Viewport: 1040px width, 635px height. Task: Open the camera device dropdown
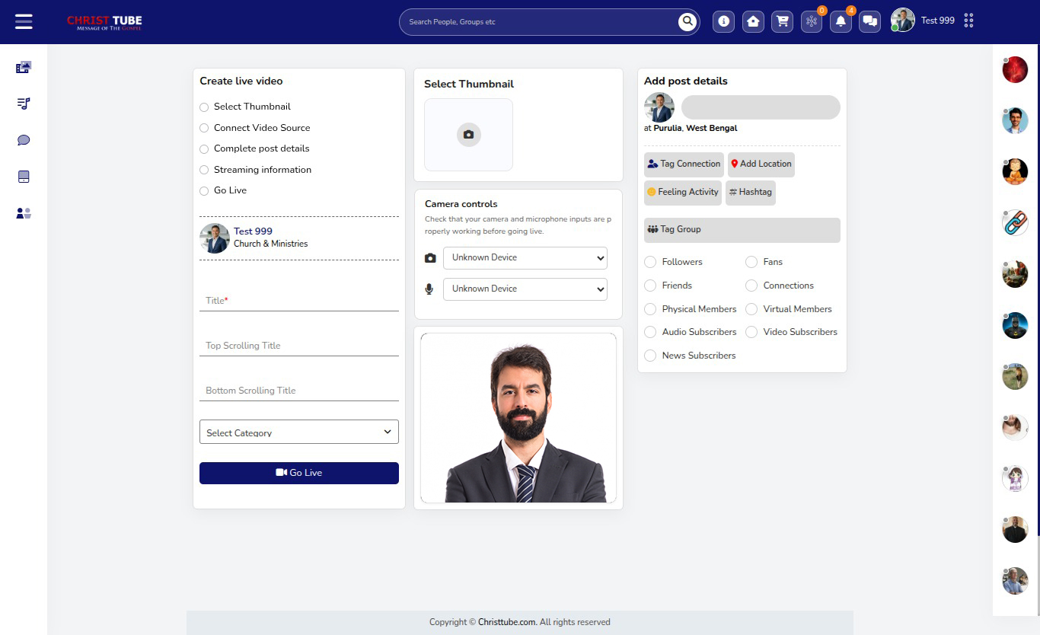(525, 257)
